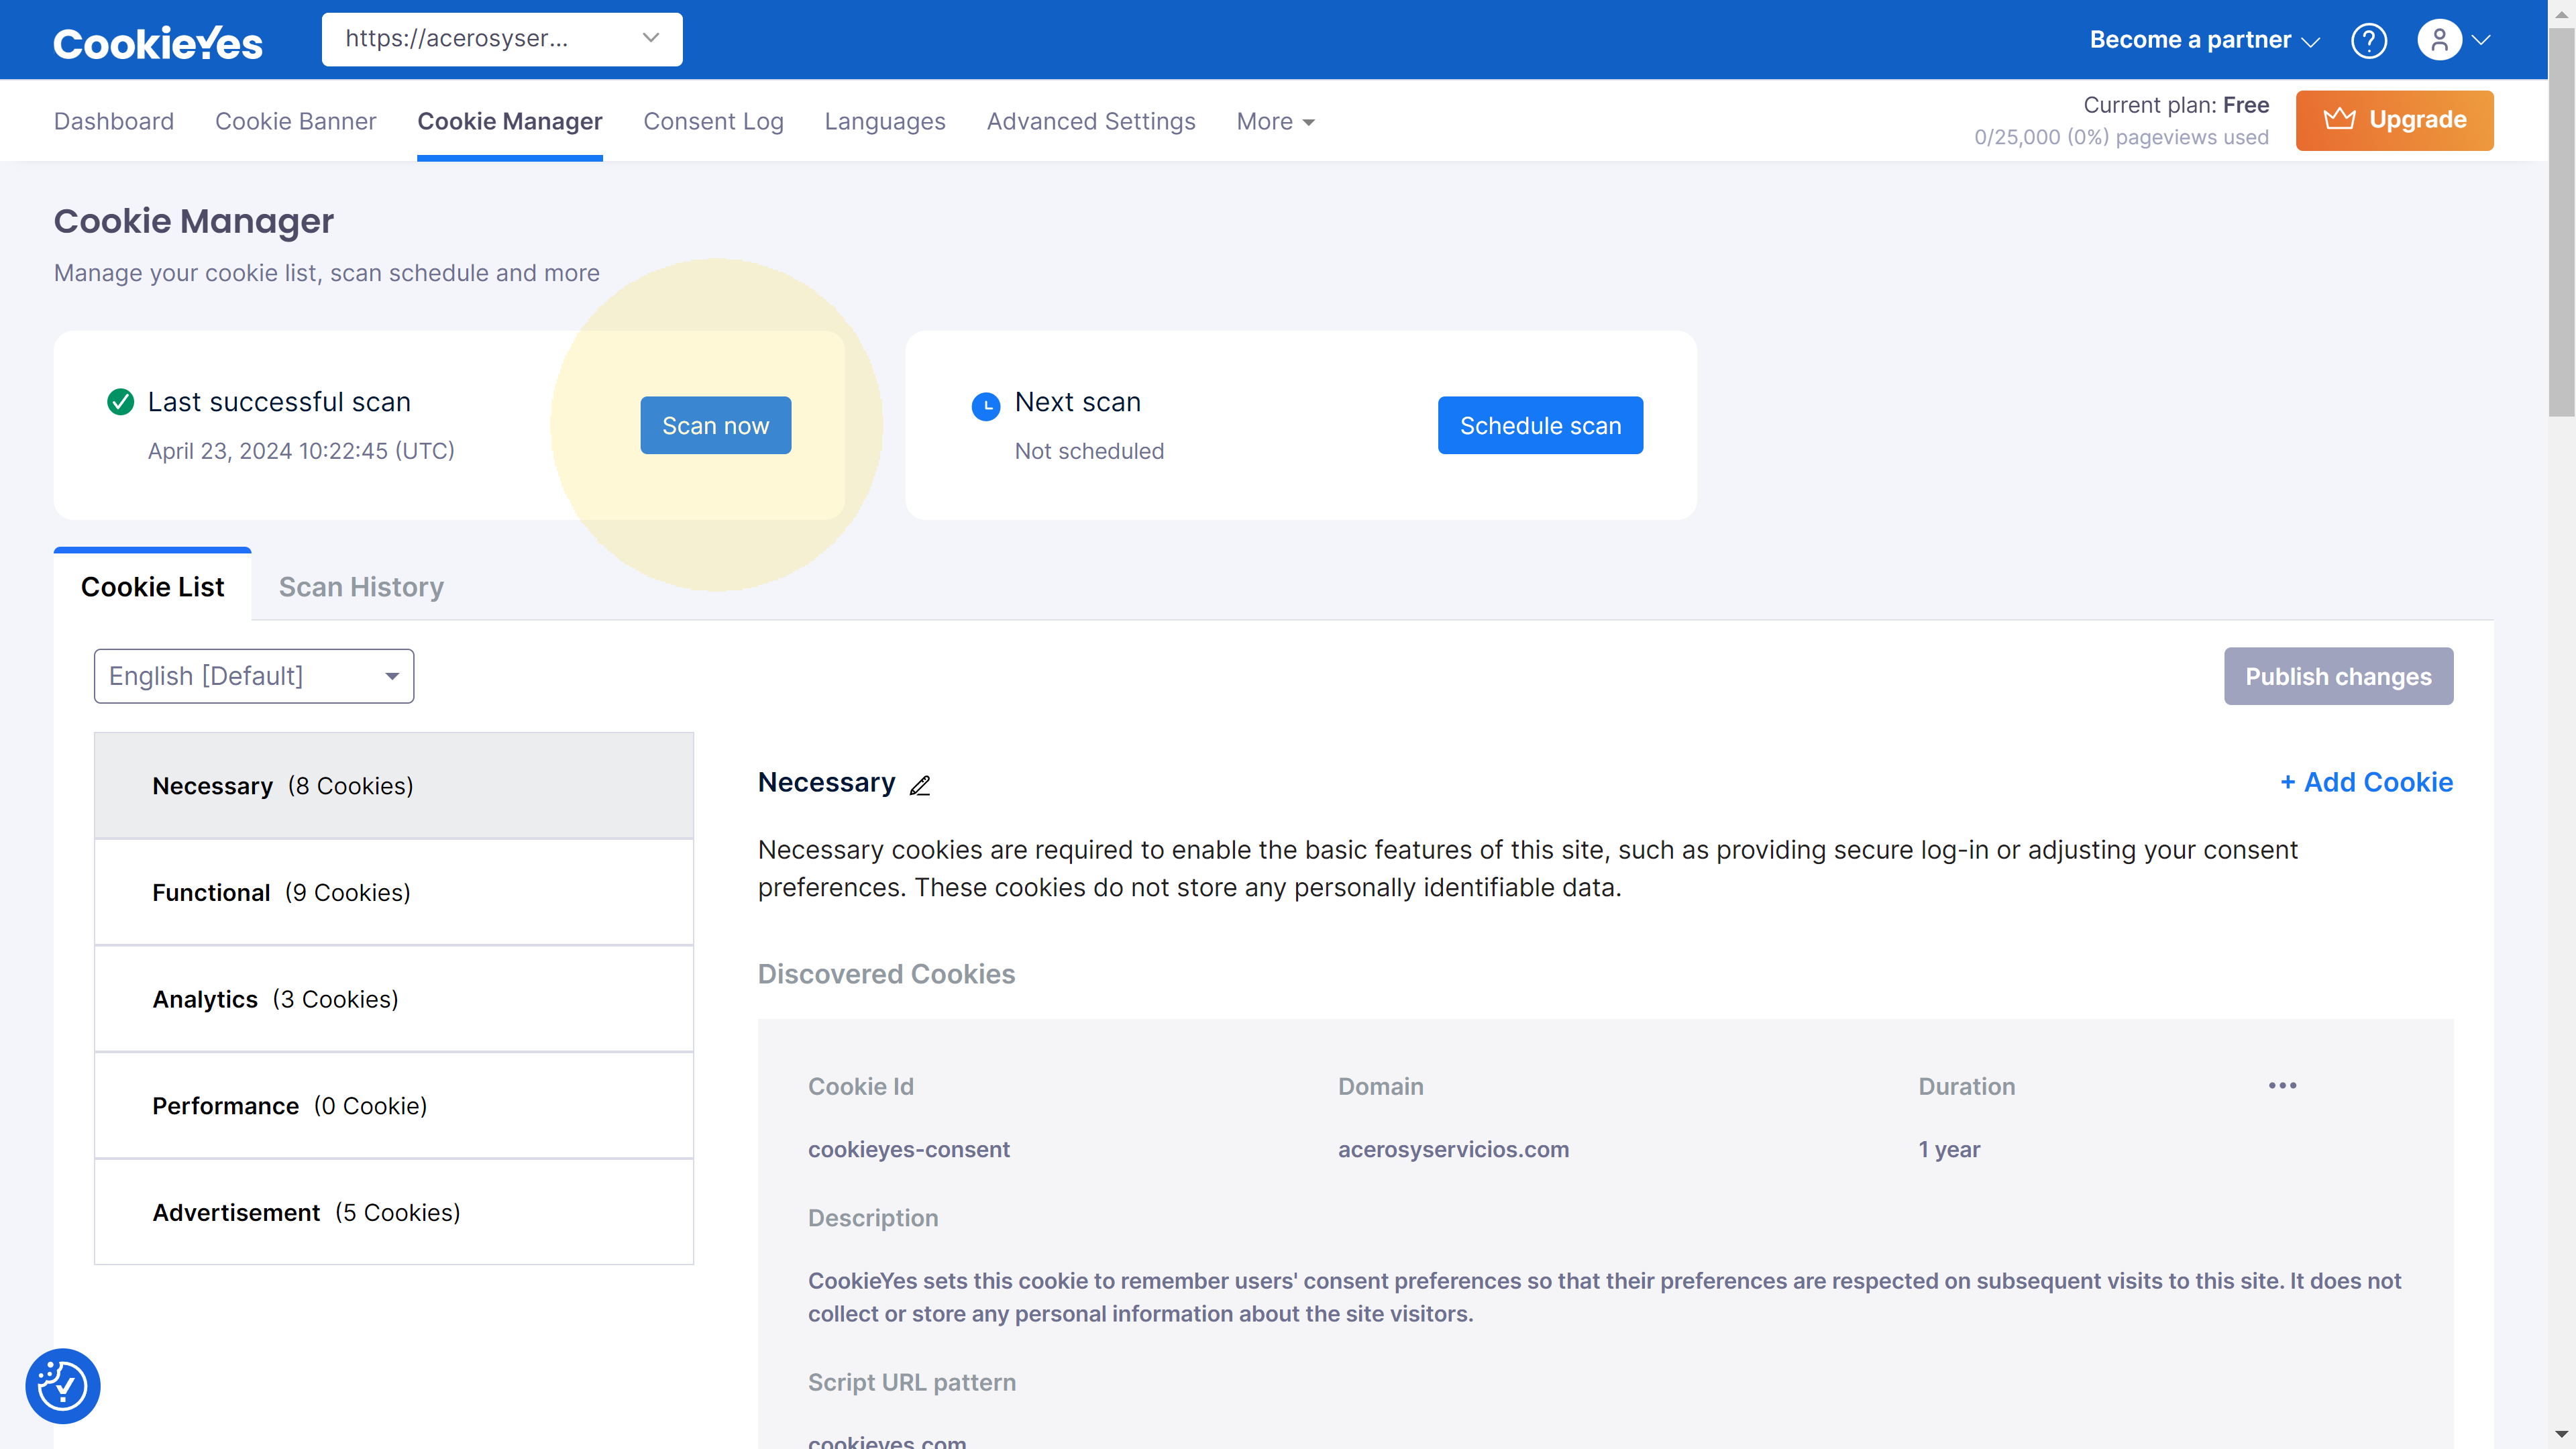The width and height of the screenshot is (2576, 1449).
Task: Select the Analytics (3 Cookies) category
Action: (394, 999)
